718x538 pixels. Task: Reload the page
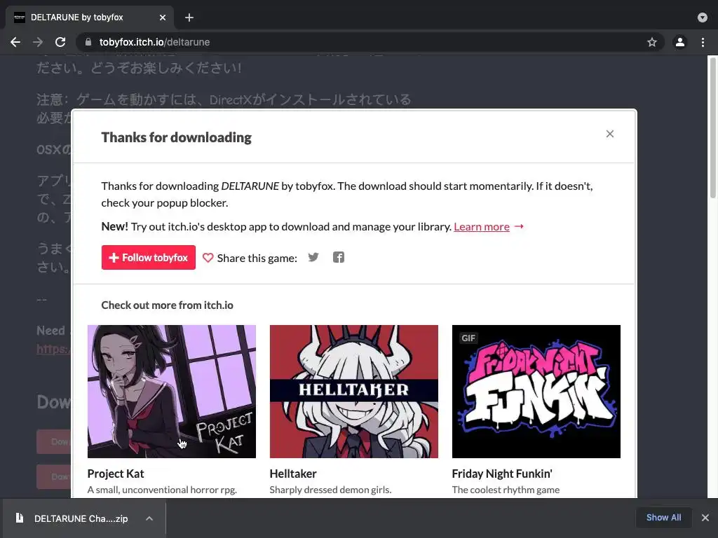[x=60, y=42]
